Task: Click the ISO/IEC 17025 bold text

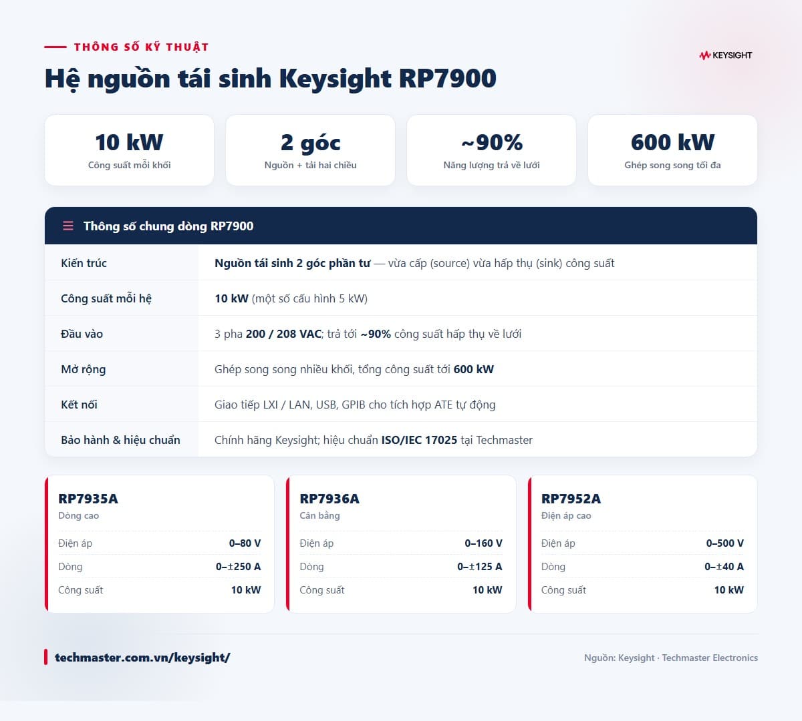Action: 419,440
